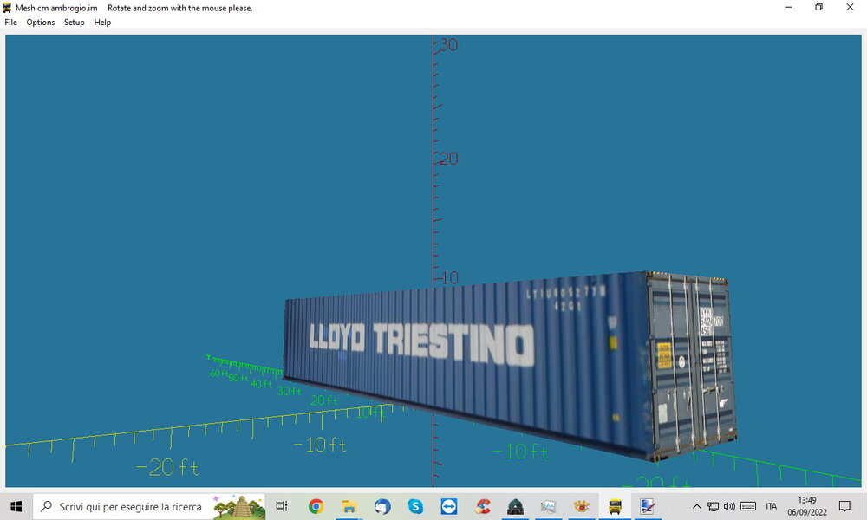Restore down the mesh viewer window

click(x=819, y=7)
